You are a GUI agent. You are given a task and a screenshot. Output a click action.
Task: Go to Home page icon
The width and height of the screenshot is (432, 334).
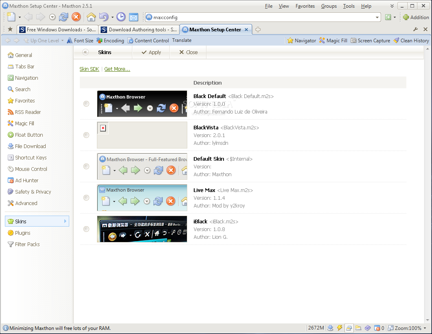click(x=91, y=17)
